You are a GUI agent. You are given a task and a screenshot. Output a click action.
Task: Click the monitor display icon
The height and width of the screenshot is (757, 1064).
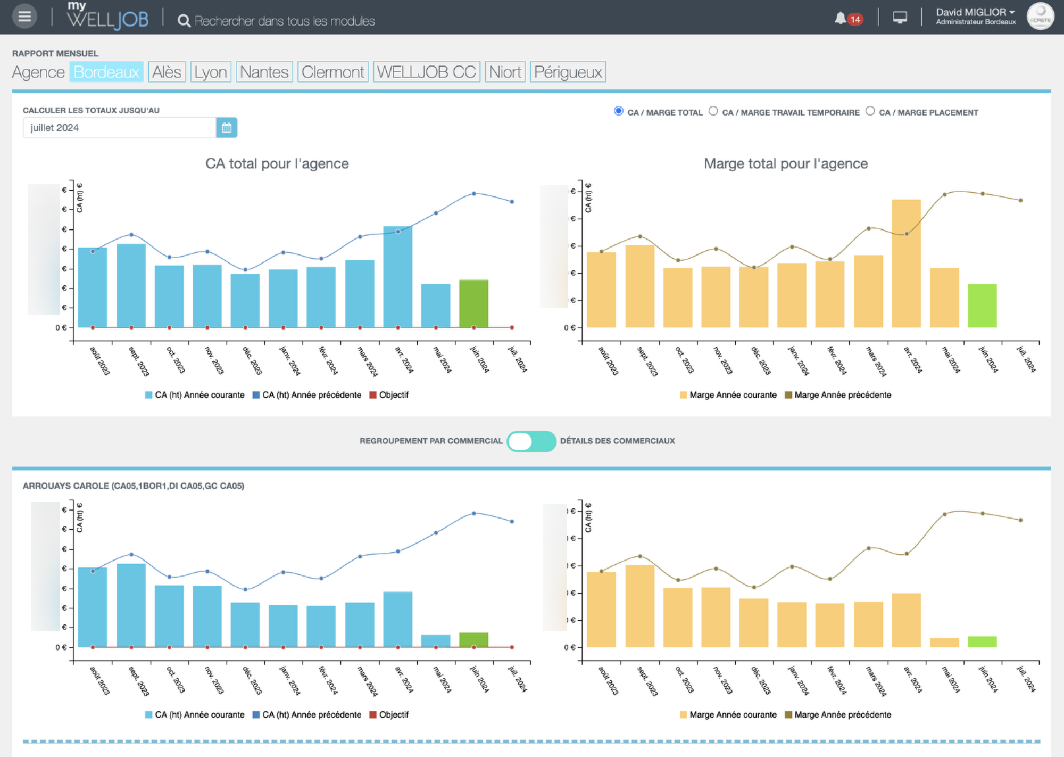(x=900, y=18)
